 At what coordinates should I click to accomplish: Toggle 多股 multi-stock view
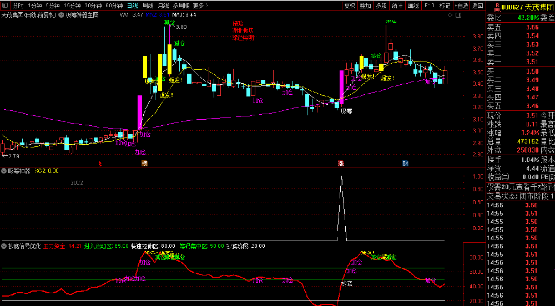click(381, 6)
